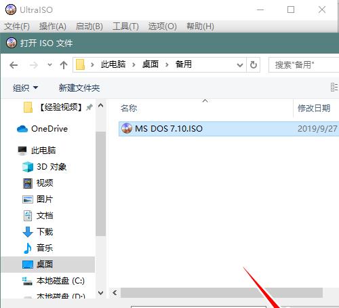Click the 搜索"备用" search field
Image resolution: width=339 pixels, height=308 pixels.
click(304, 65)
